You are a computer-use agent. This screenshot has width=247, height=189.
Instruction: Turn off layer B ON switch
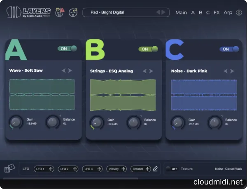pos(148,49)
